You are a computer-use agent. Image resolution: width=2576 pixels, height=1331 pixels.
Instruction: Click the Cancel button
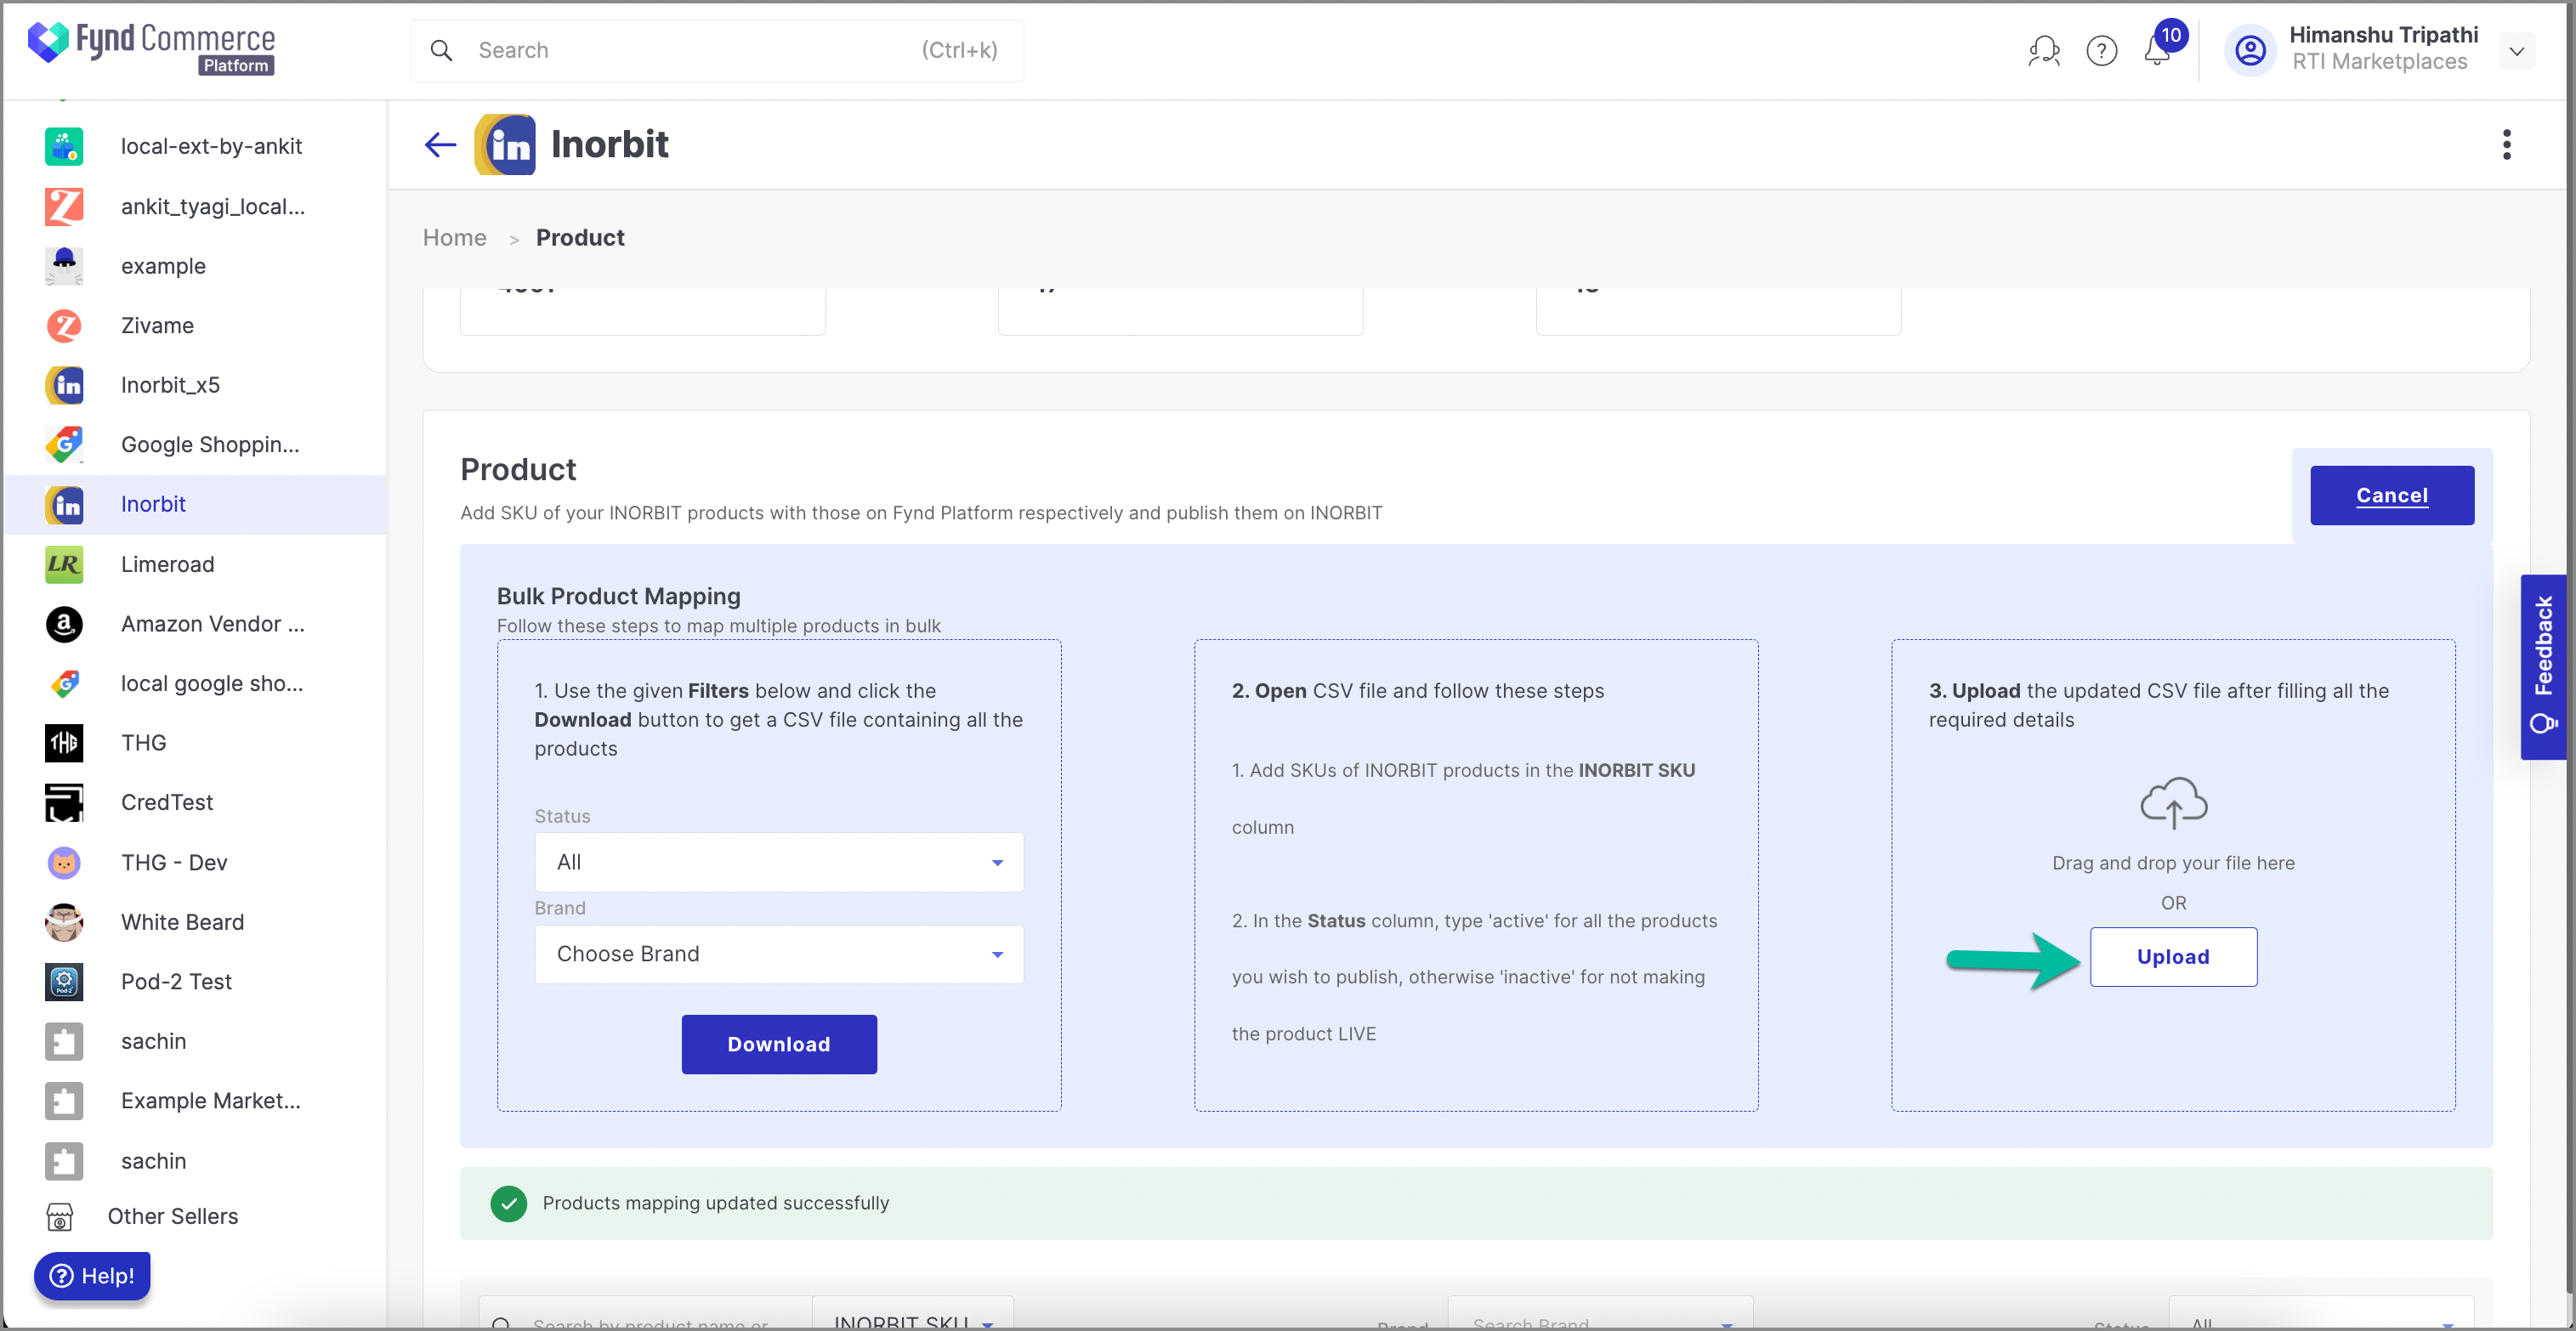pos(2391,495)
